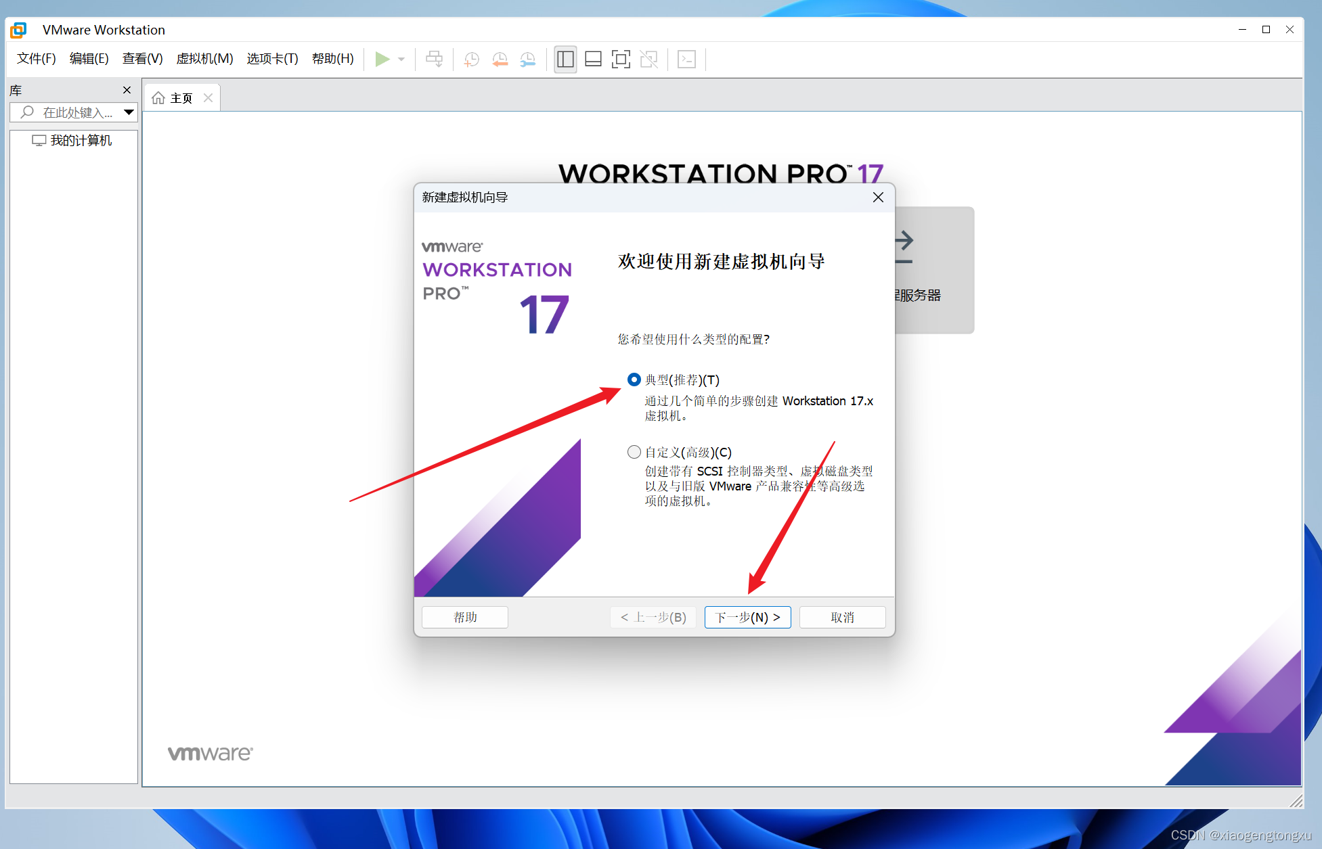The height and width of the screenshot is (849, 1322).
Task: Click the console view toolbar icon
Action: point(687,60)
